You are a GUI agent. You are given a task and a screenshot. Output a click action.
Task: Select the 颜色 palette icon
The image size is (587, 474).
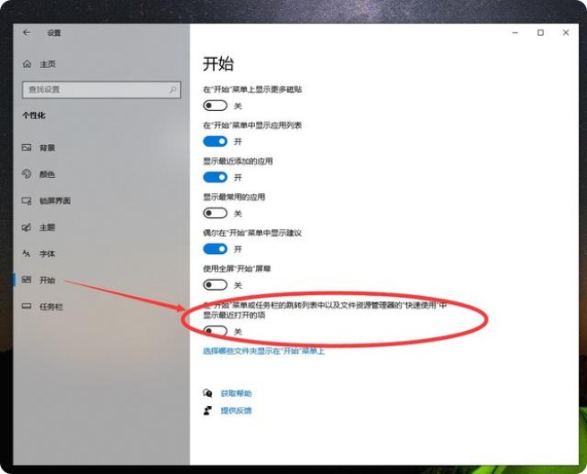coord(27,174)
